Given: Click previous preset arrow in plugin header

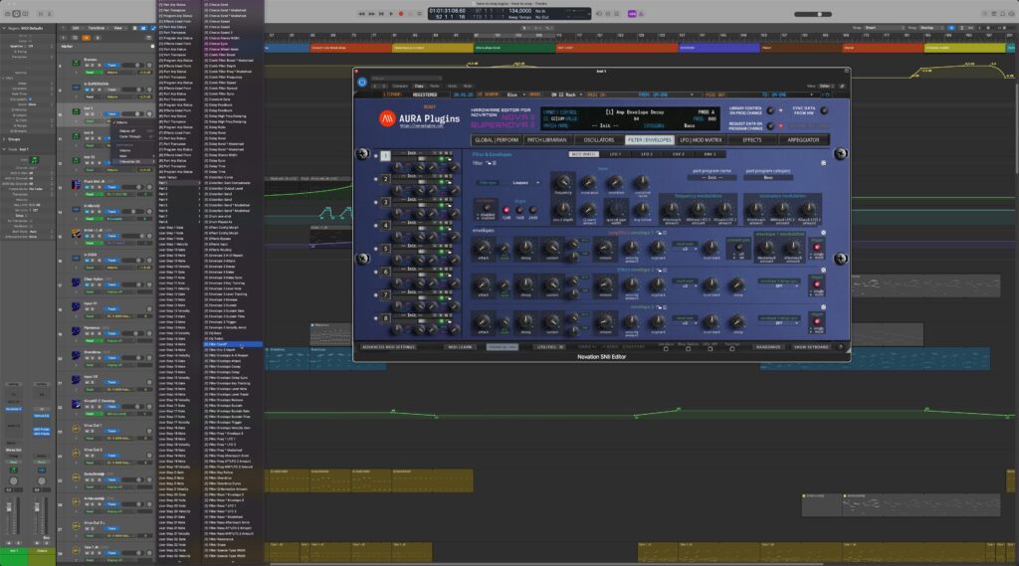Looking at the screenshot, I should click(x=375, y=86).
